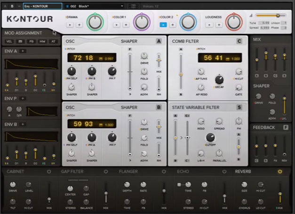295x214 pixels.
Task: Click the State Variable Filter L-B-H knob
Action: pos(201,154)
